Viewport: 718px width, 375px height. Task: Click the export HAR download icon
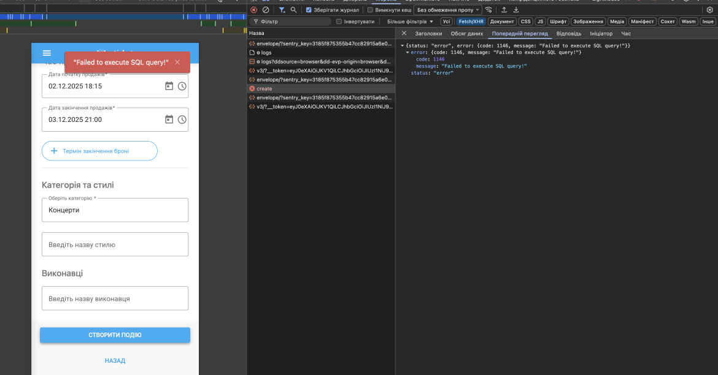(516, 10)
